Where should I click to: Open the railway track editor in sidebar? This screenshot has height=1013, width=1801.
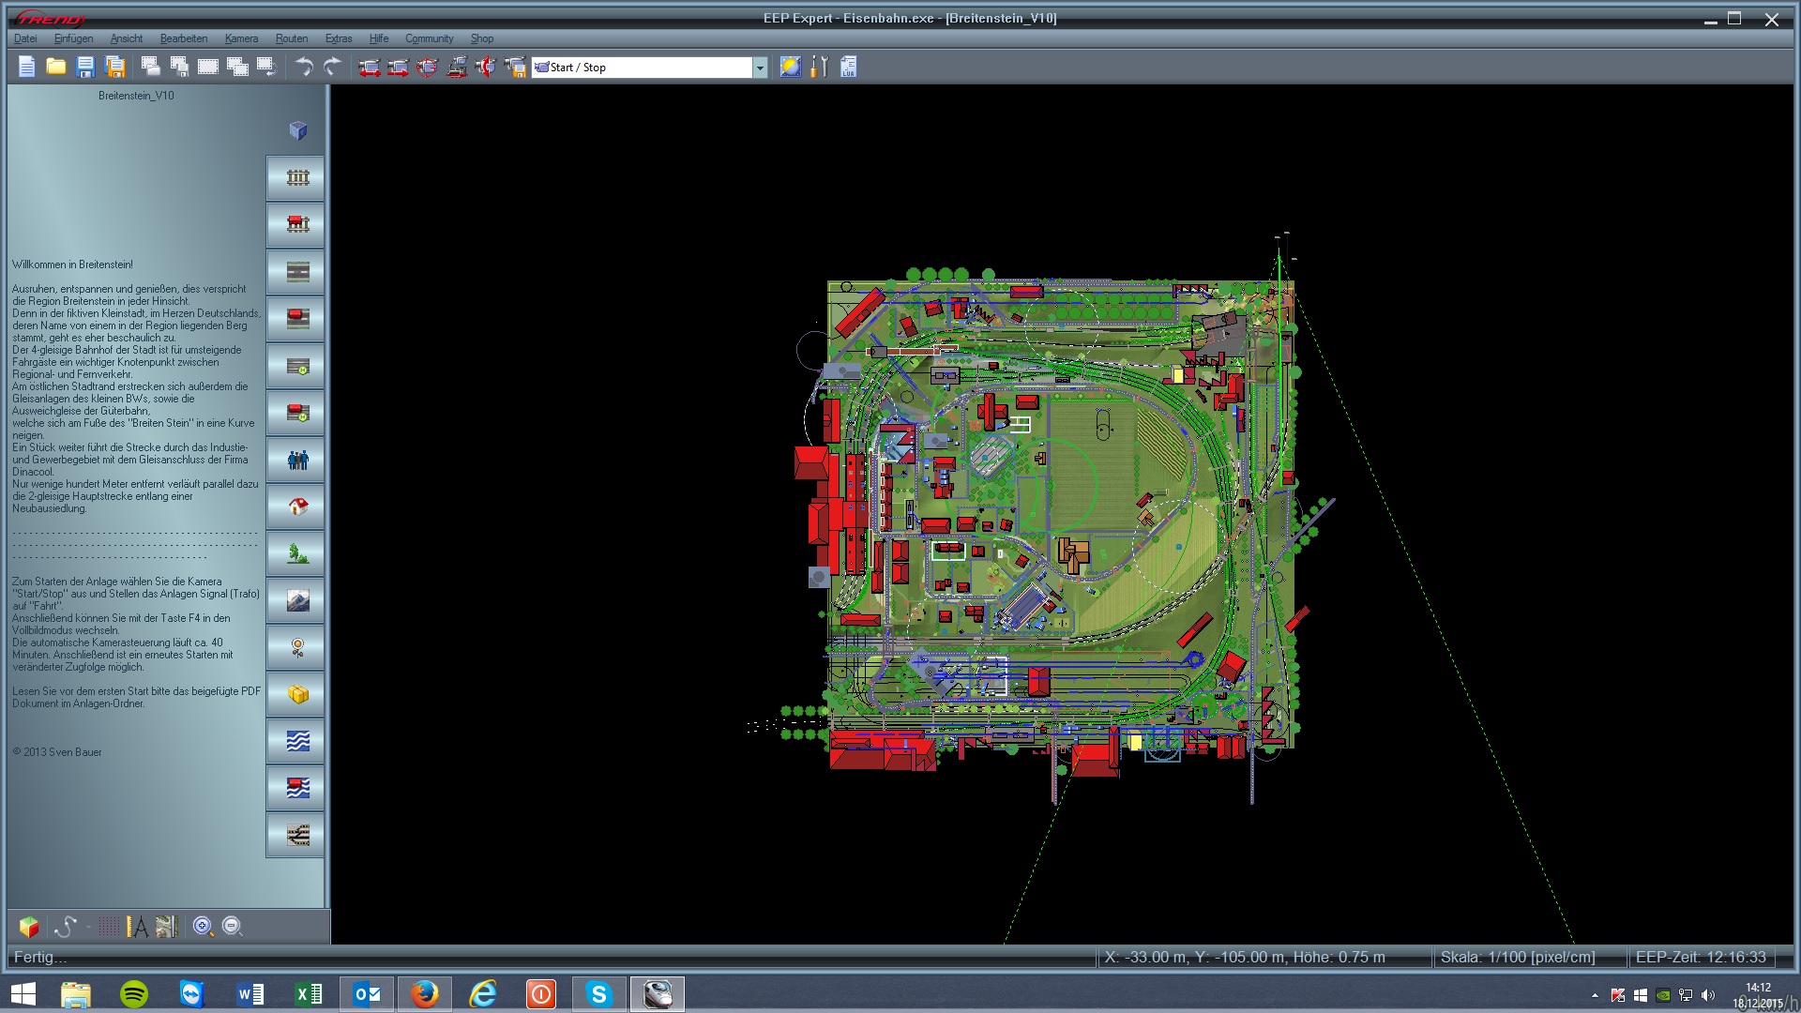(297, 178)
